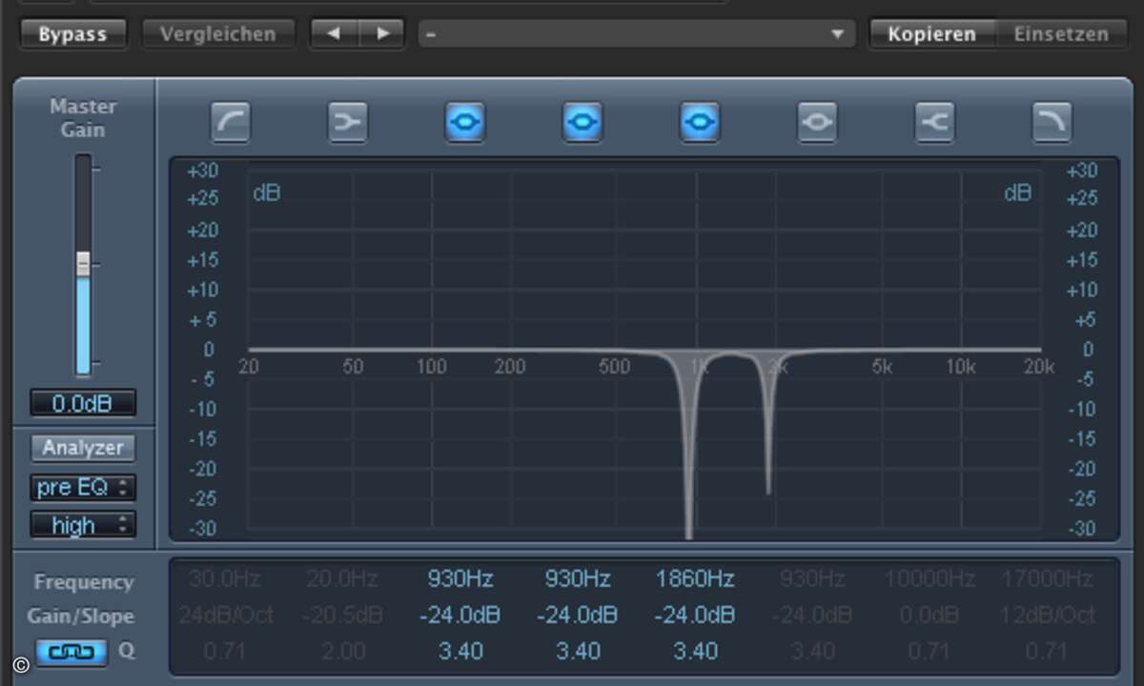Image resolution: width=1144 pixels, height=686 pixels.
Task: Enable the inactive fourth parametric band
Action: [x=817, y=122]
